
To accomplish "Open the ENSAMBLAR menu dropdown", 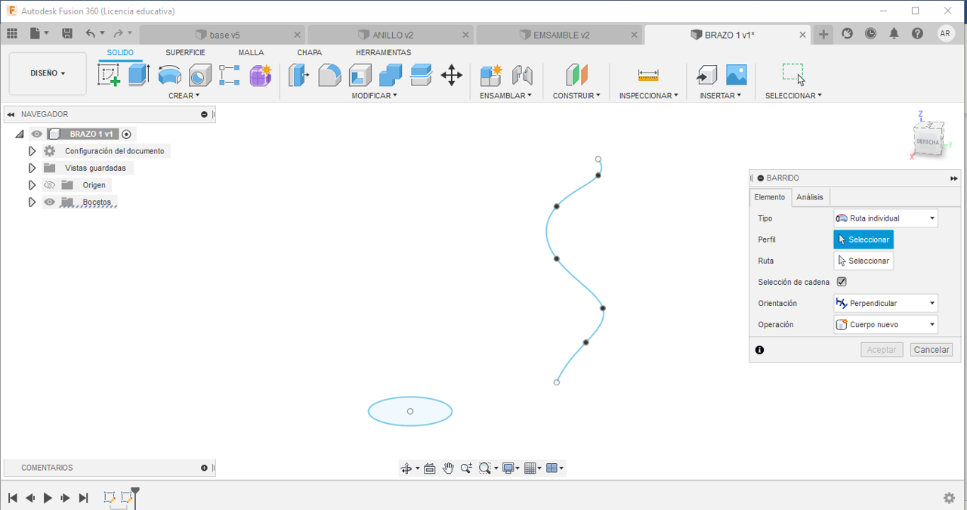I will click(505, 96).
